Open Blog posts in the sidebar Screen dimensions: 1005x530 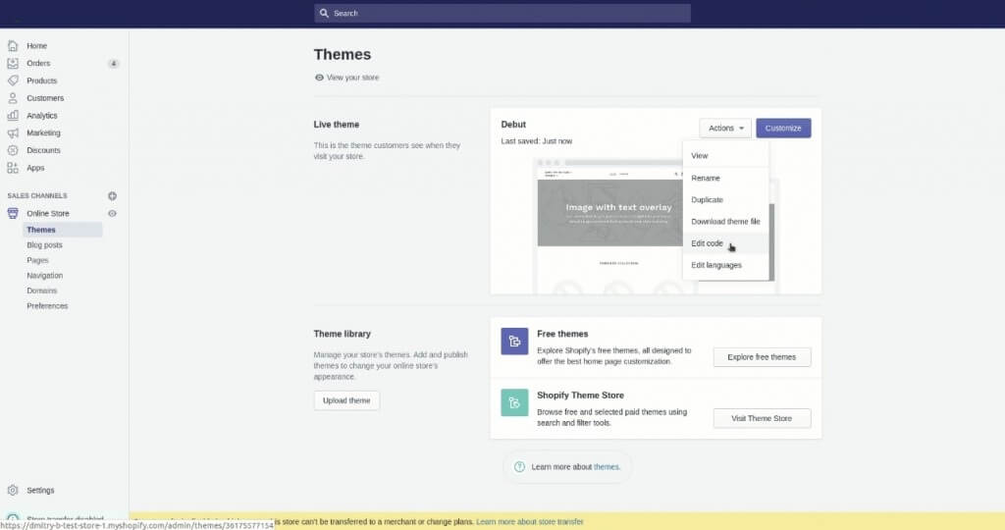pos(44,244)
